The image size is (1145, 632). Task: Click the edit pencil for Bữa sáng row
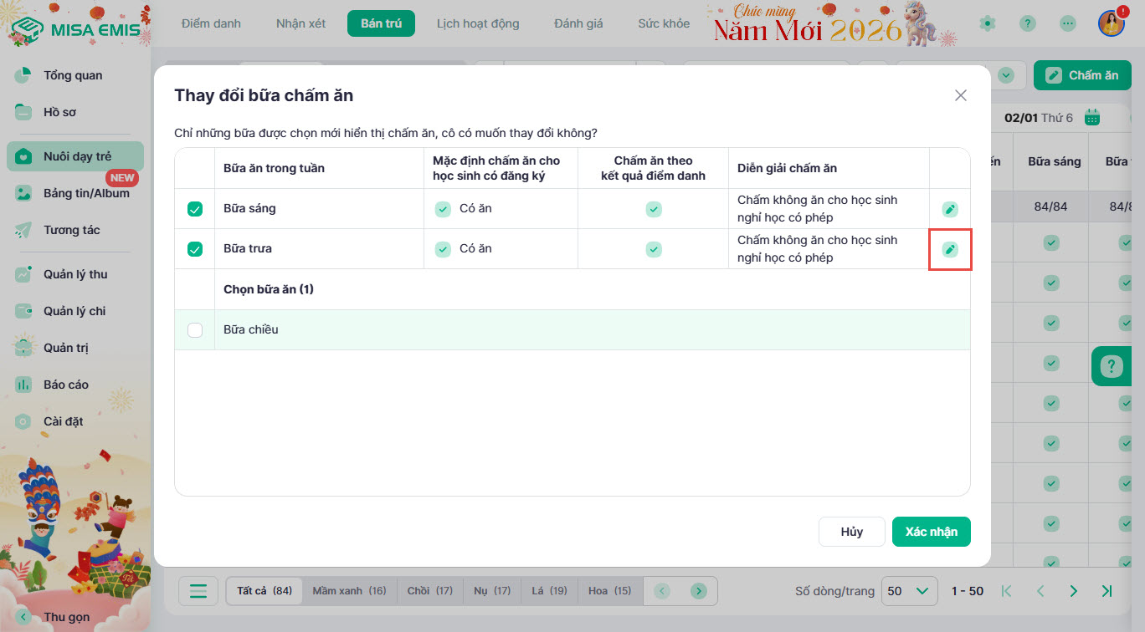pos(950,209)
